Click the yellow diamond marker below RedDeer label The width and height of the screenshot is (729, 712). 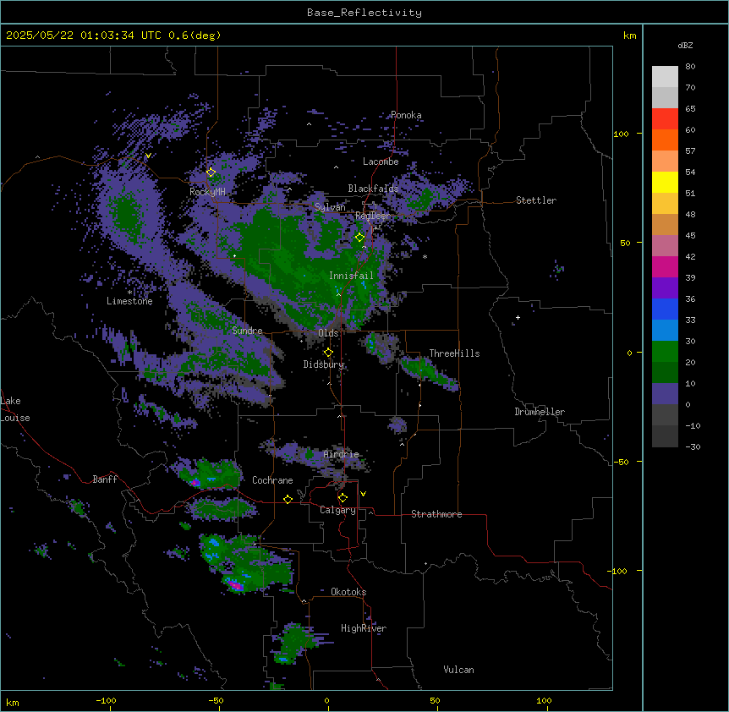(x=360, y=237)
